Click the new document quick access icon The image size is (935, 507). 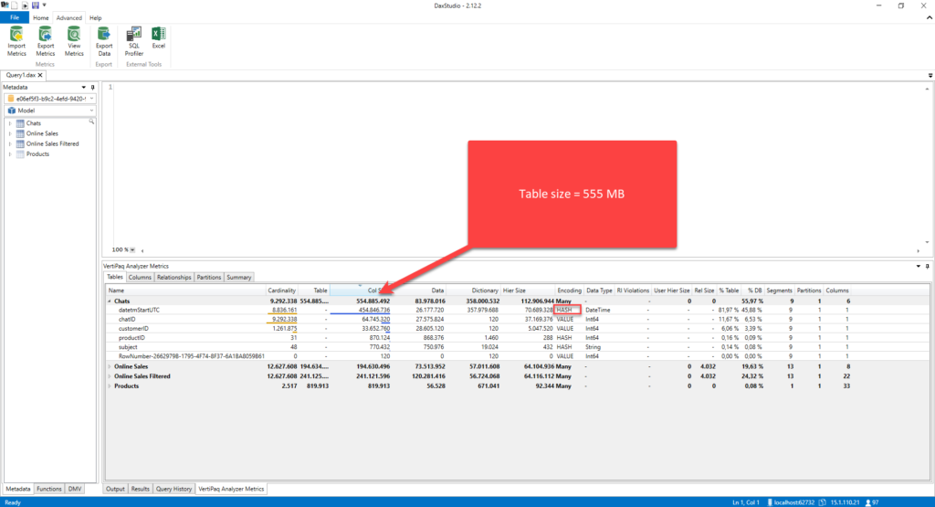pyautogui.click(x=15, y=5)
